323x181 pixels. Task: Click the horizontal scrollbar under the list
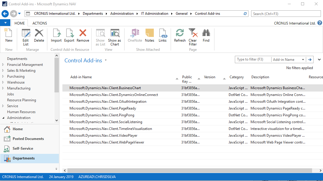tap(190, 170)
